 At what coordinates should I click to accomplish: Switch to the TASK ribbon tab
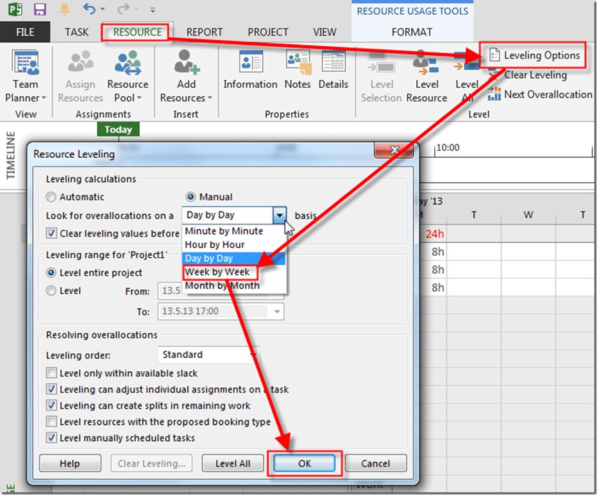[x=77, y=32]
